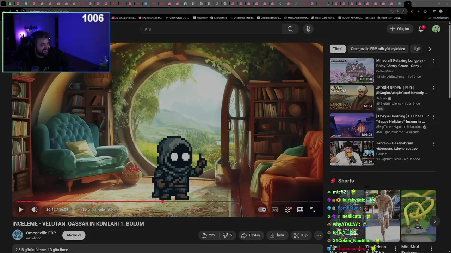The height and width of the screenshot is (253, 451).
Task: Open the notifications bell
Action: (421, 29)
